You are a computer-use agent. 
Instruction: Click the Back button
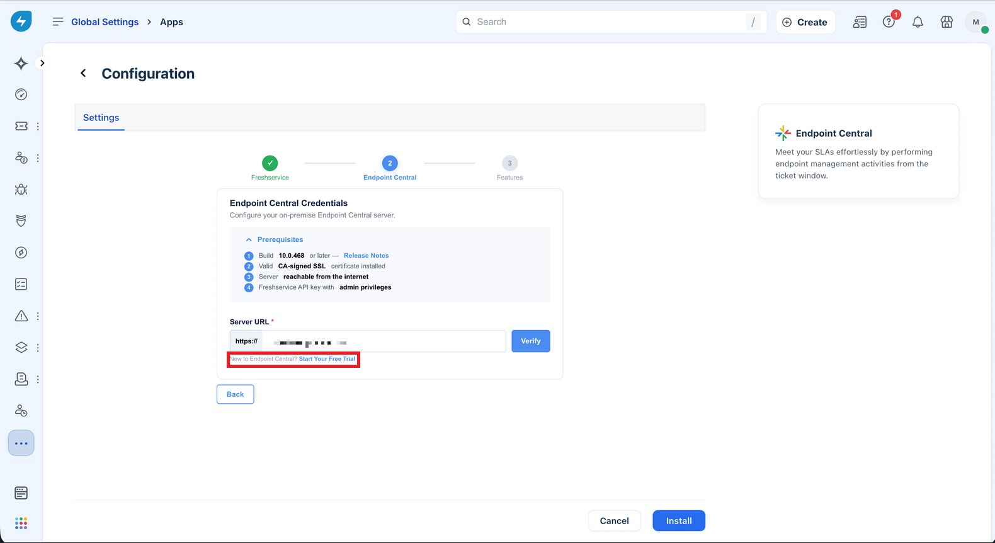(235, 394)
